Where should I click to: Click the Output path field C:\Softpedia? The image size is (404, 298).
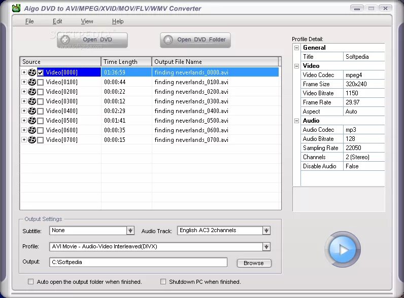(x=138, y=262)
